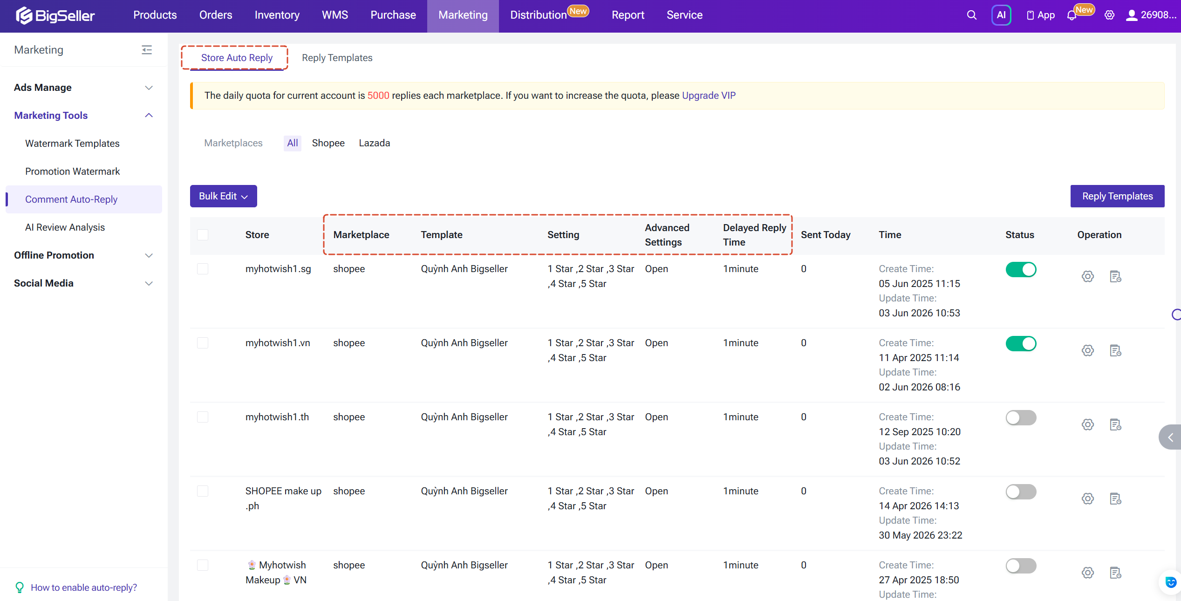Viewport: 1181px width, 601px height.
Task: Open reply log icon for myhotwish1.vn
Action: [x=1115, y=350]
